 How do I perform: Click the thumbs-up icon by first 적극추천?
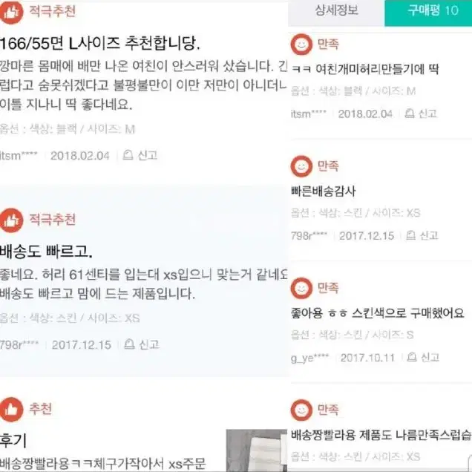click(11, 12)
